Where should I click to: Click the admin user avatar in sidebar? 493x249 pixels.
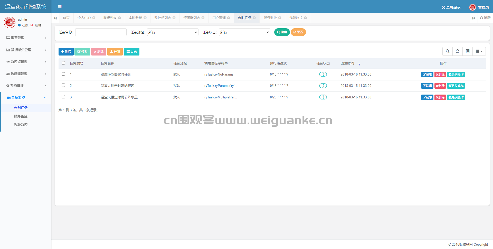pos(10,22)
